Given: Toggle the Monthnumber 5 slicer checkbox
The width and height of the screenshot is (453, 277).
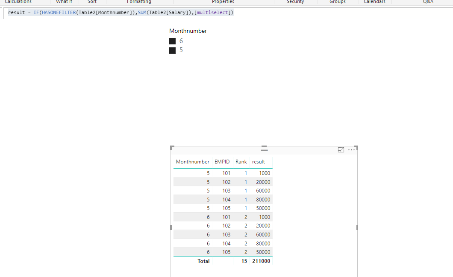Looking at the screenshot, I should click(173, 50).
